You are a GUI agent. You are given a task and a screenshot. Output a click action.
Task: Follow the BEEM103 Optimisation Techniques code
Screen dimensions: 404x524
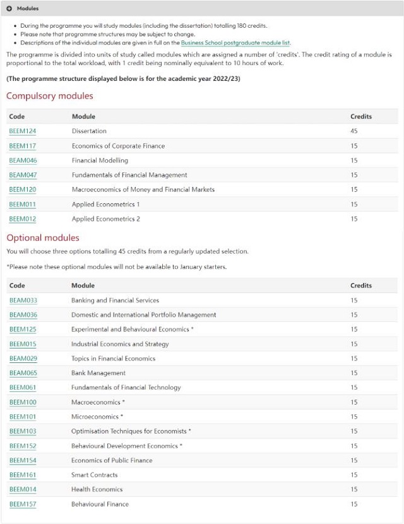[x=23, y=431]
